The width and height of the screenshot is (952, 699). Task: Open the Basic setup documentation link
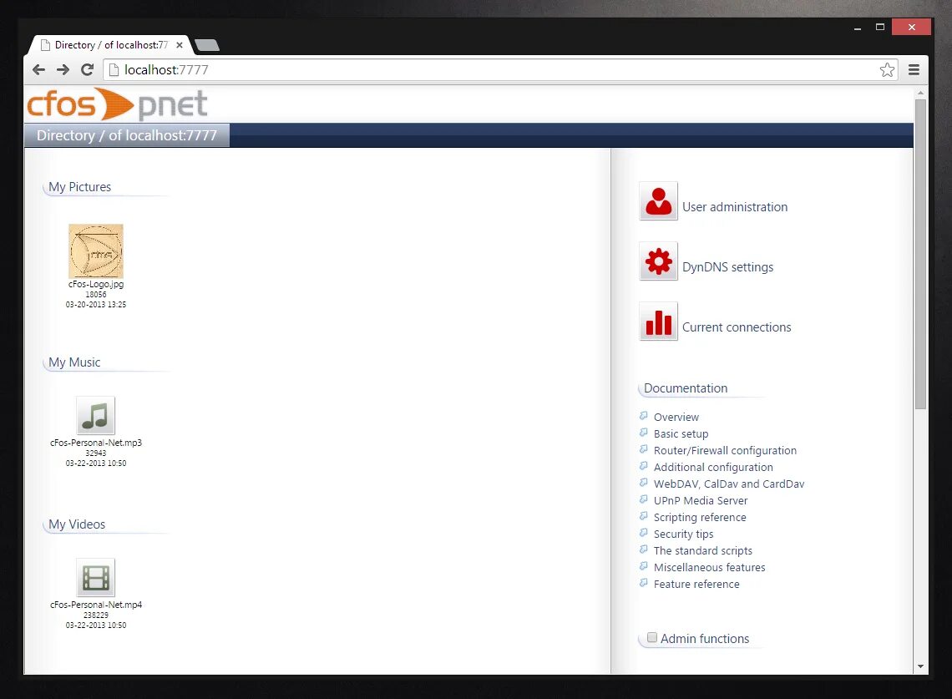[x=681, y=433]
